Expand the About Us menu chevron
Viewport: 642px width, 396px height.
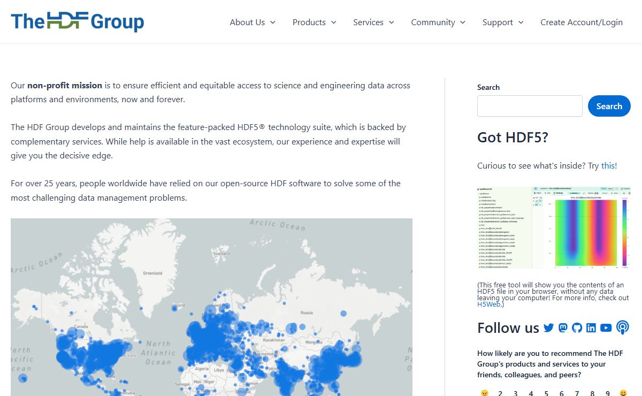coord(273,22)
